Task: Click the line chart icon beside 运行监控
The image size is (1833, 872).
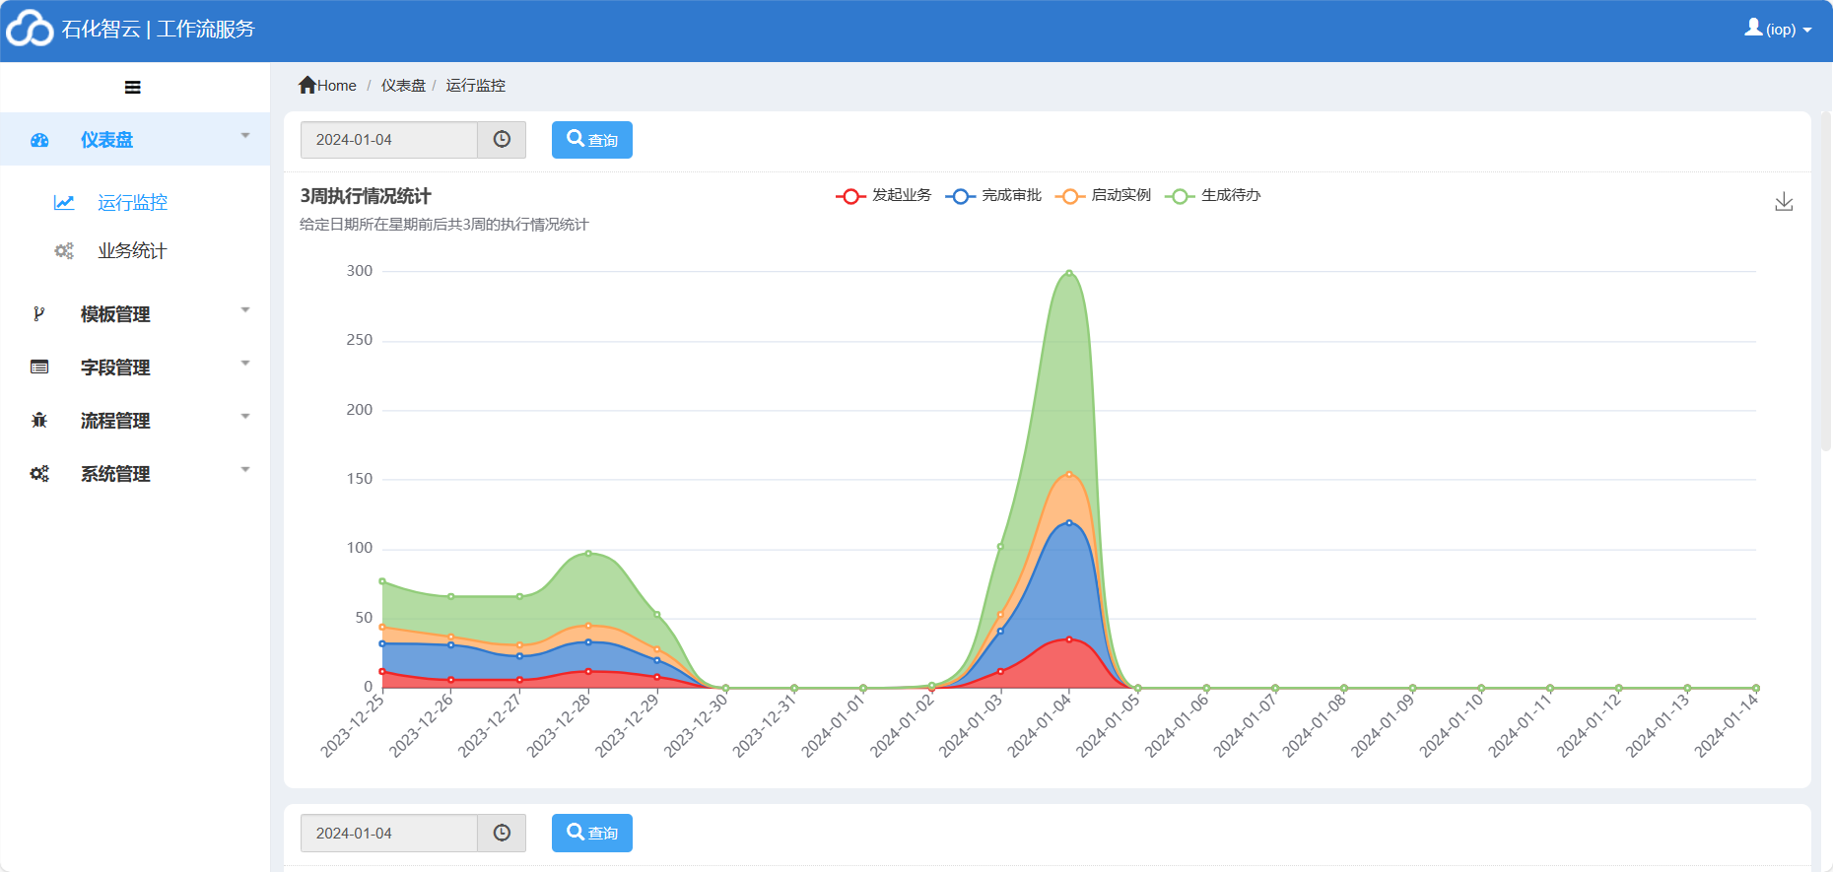Action: click(64, 202)
